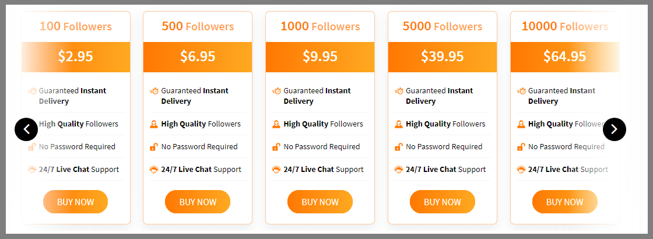Select the $6.95 price banner
The image size is (653, 239).
[x=198, y=57]
